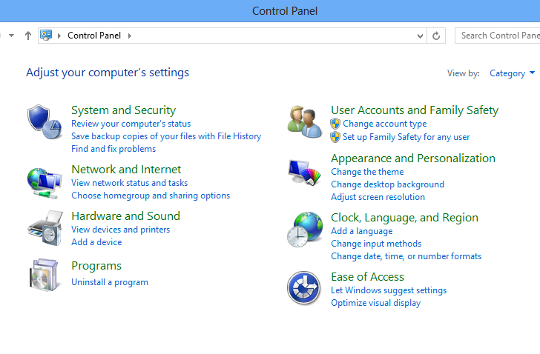Click View network status and tasks
The width and height of the screenshot is (540, 354).
tap(129, 183)
